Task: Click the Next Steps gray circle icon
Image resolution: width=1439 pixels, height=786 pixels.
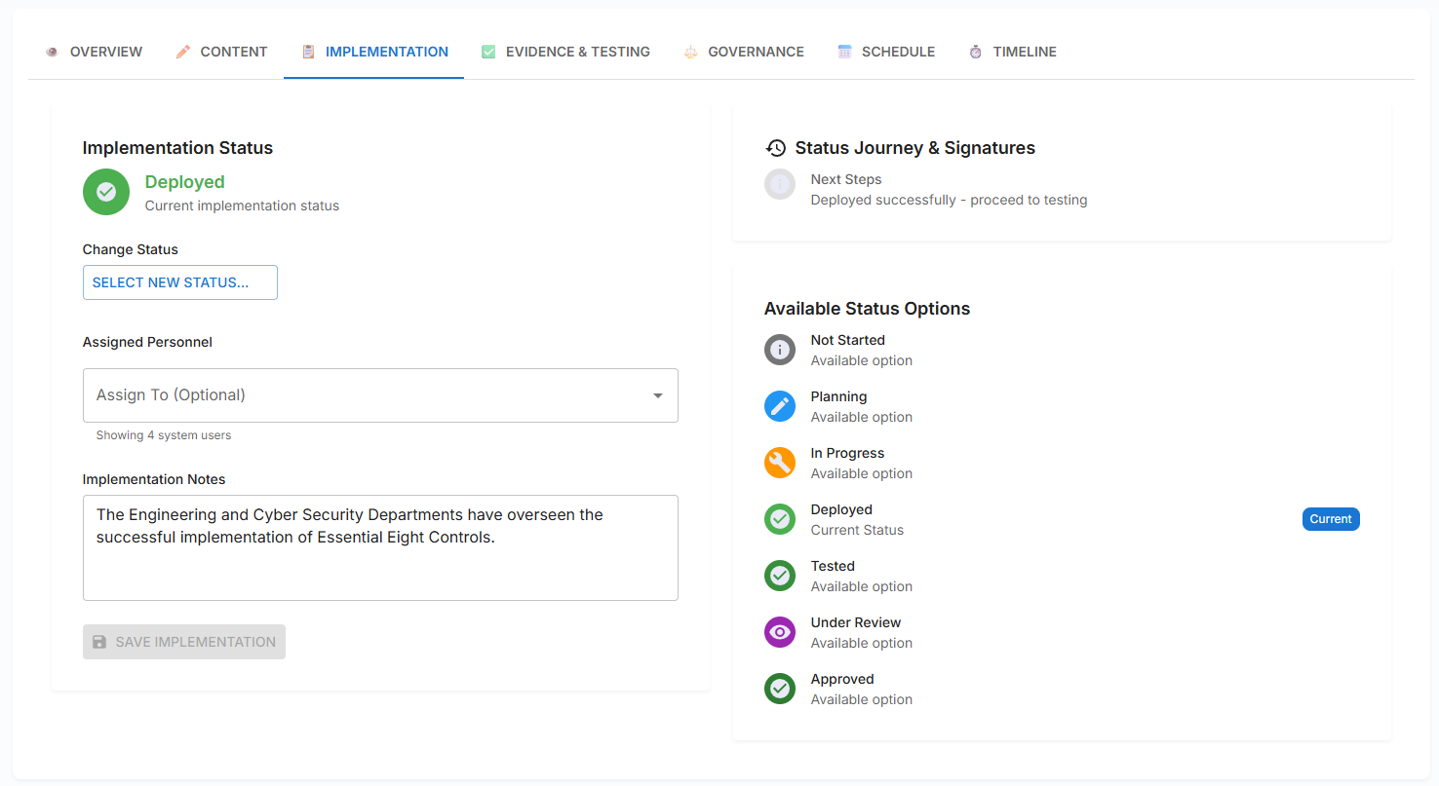Action: point(780,184)
